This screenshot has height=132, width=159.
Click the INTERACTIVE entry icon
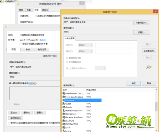[x=64, y=124]
